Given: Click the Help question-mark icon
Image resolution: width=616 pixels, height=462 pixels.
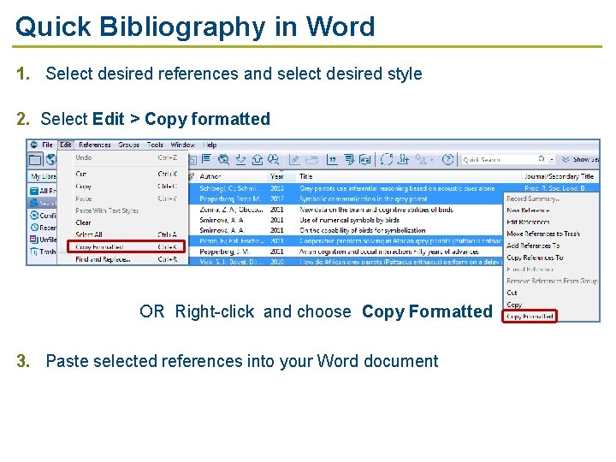Looking at the screenshot, I should pyautogui.click(x=447, y=159).
